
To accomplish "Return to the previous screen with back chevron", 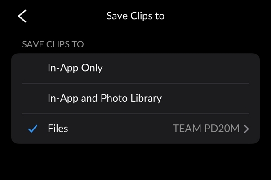I will [22, 16].
